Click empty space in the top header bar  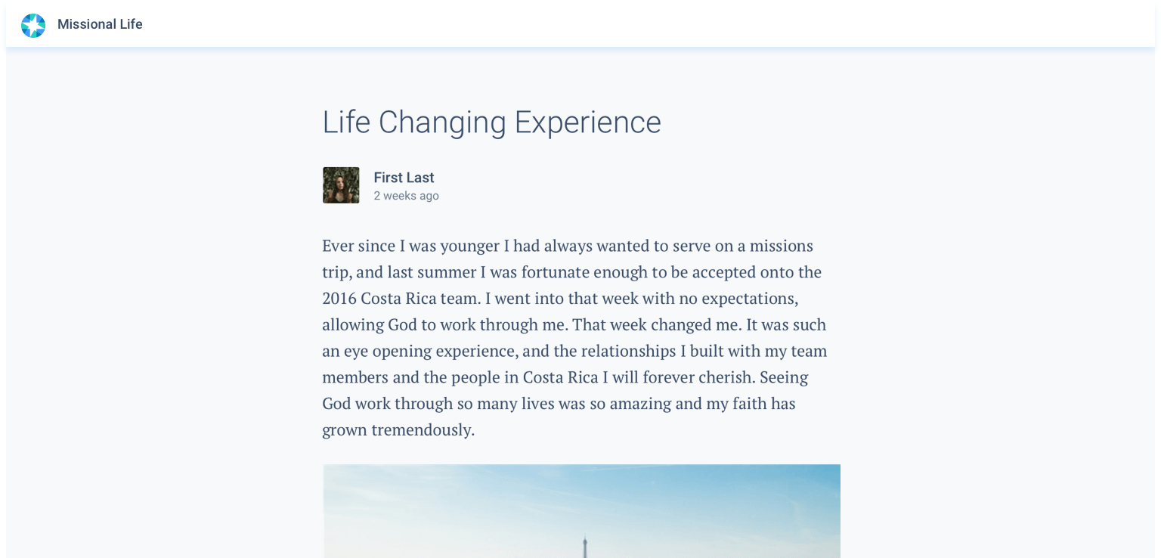tap(605, 25)
